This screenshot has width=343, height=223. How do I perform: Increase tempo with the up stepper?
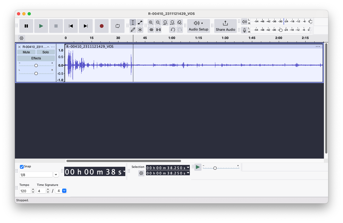(x=33, y=190)
